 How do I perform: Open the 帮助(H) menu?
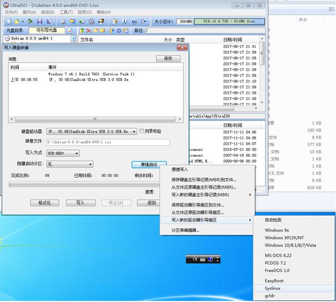click(x=104, y=12)
